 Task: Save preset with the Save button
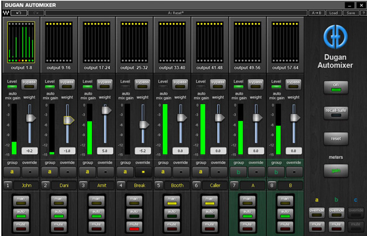point(351,13)
